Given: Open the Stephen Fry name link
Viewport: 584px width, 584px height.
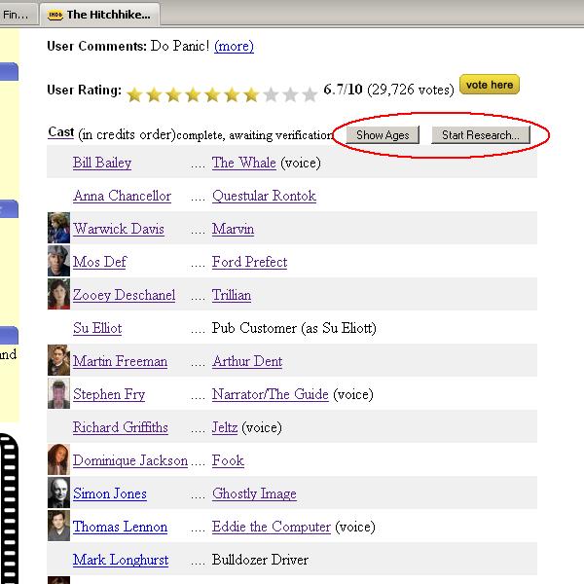Looking at the screenshot, I should click(109, 394).
